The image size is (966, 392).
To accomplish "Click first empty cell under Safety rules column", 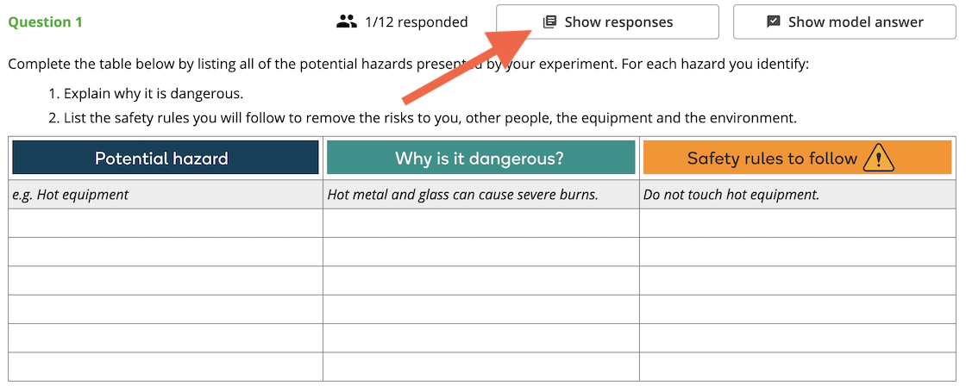I will pyautogui.click(x=797, y=223).
